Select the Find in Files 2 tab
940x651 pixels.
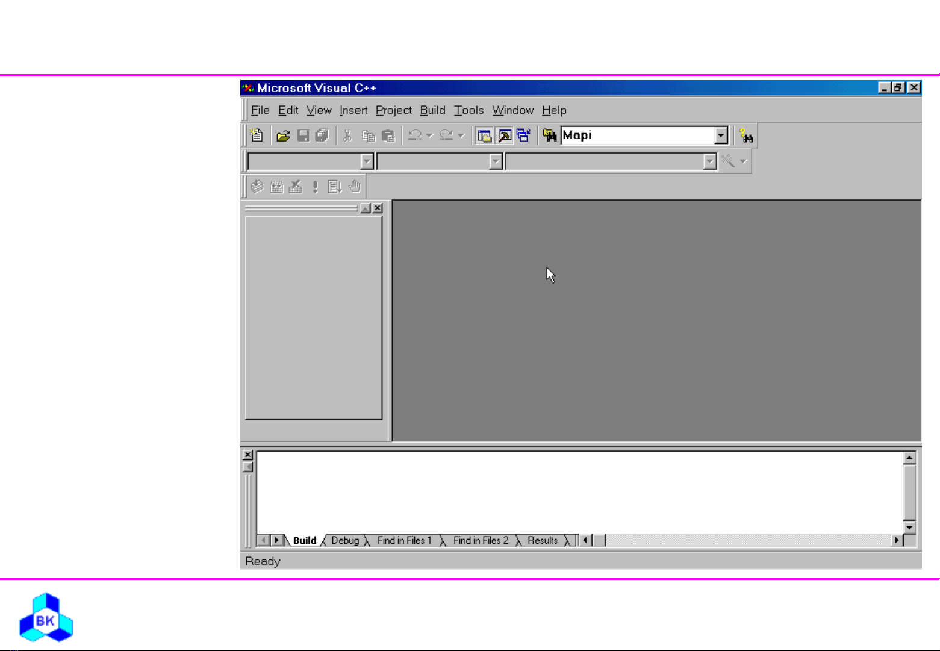pos(481,540)
